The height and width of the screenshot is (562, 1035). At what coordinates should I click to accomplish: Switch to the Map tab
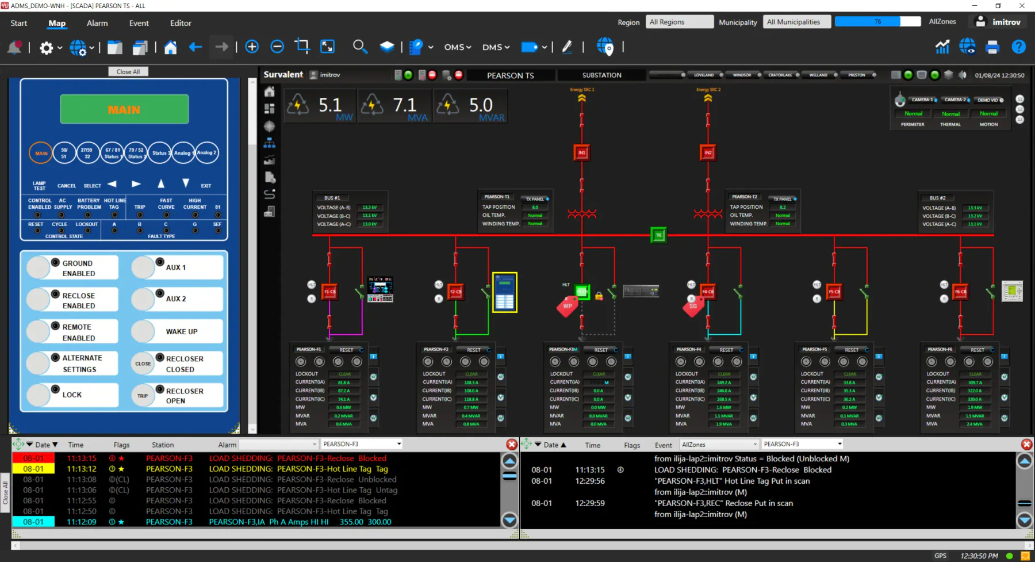[57, 23]
